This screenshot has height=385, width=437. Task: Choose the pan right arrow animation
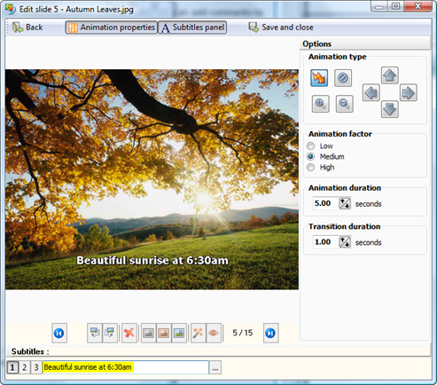click(409, 93)
